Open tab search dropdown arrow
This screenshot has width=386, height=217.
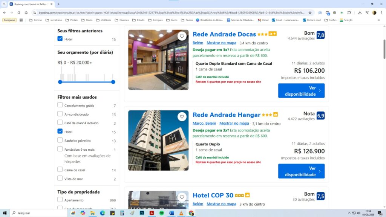coord(4,4)
